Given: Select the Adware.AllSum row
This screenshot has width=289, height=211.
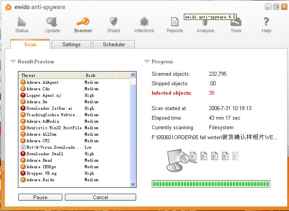Looking at the screenshot, I should [74, 134].
